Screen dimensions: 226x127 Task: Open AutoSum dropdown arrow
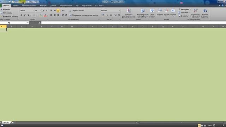(x=190, y=10)
